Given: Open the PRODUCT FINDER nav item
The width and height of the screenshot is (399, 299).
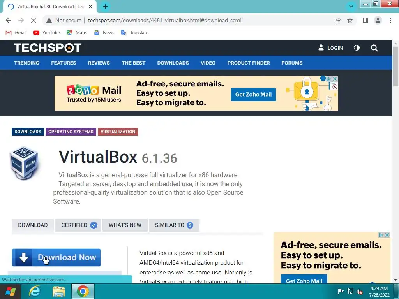Looking at the screenshot, I should point(249,63).
